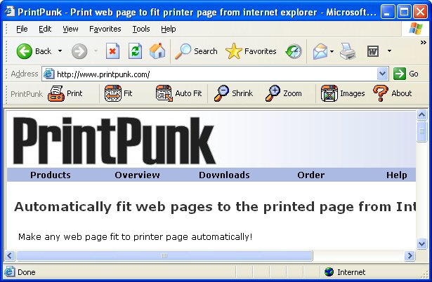Expand the Forward button history dropdown
The image size is (432, 282).
pyautogui.click(x=96, y=51)
